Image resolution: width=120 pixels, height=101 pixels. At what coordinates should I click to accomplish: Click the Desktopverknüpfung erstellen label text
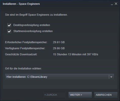[32, 25]
